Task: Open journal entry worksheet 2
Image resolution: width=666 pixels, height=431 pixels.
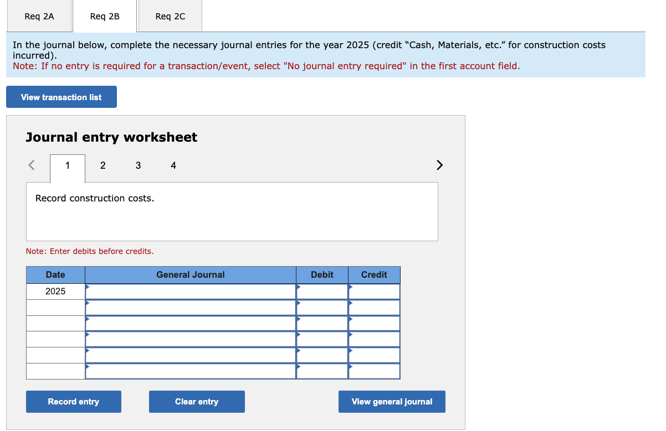Action: (103, 165)
